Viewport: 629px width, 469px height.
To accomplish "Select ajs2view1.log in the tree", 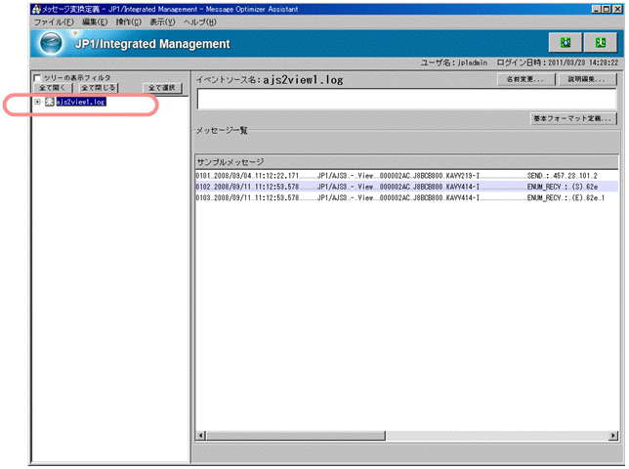I will pos(80,102).
